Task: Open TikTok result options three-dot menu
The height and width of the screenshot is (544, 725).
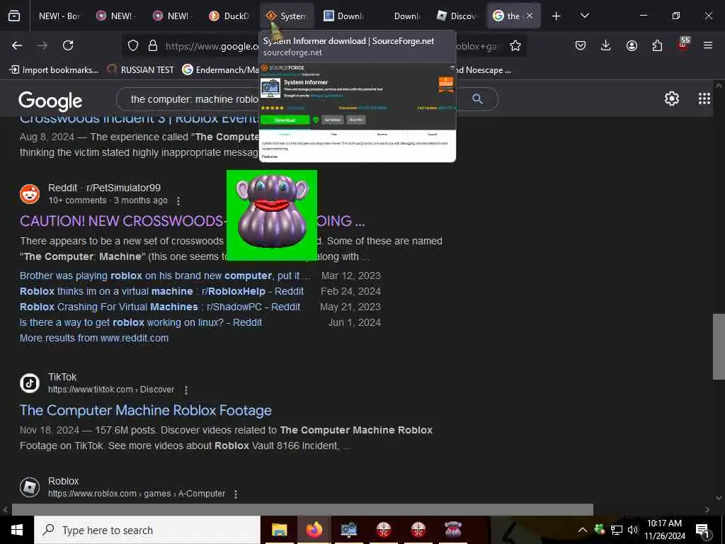Action: click(186, 390)
